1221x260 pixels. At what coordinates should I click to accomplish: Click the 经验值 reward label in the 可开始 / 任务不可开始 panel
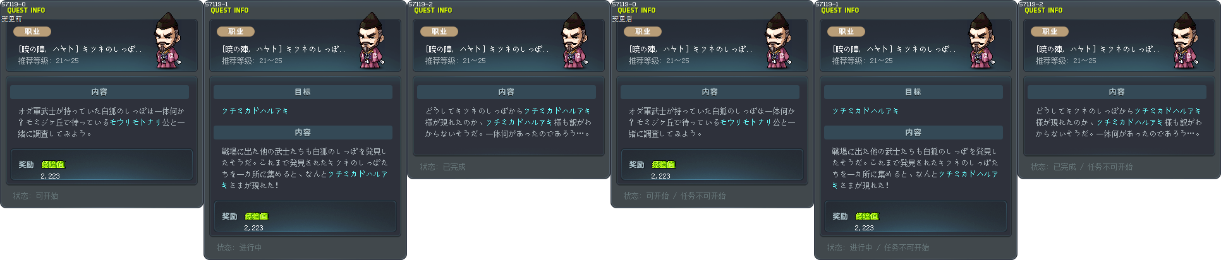(x=664, y=164)
